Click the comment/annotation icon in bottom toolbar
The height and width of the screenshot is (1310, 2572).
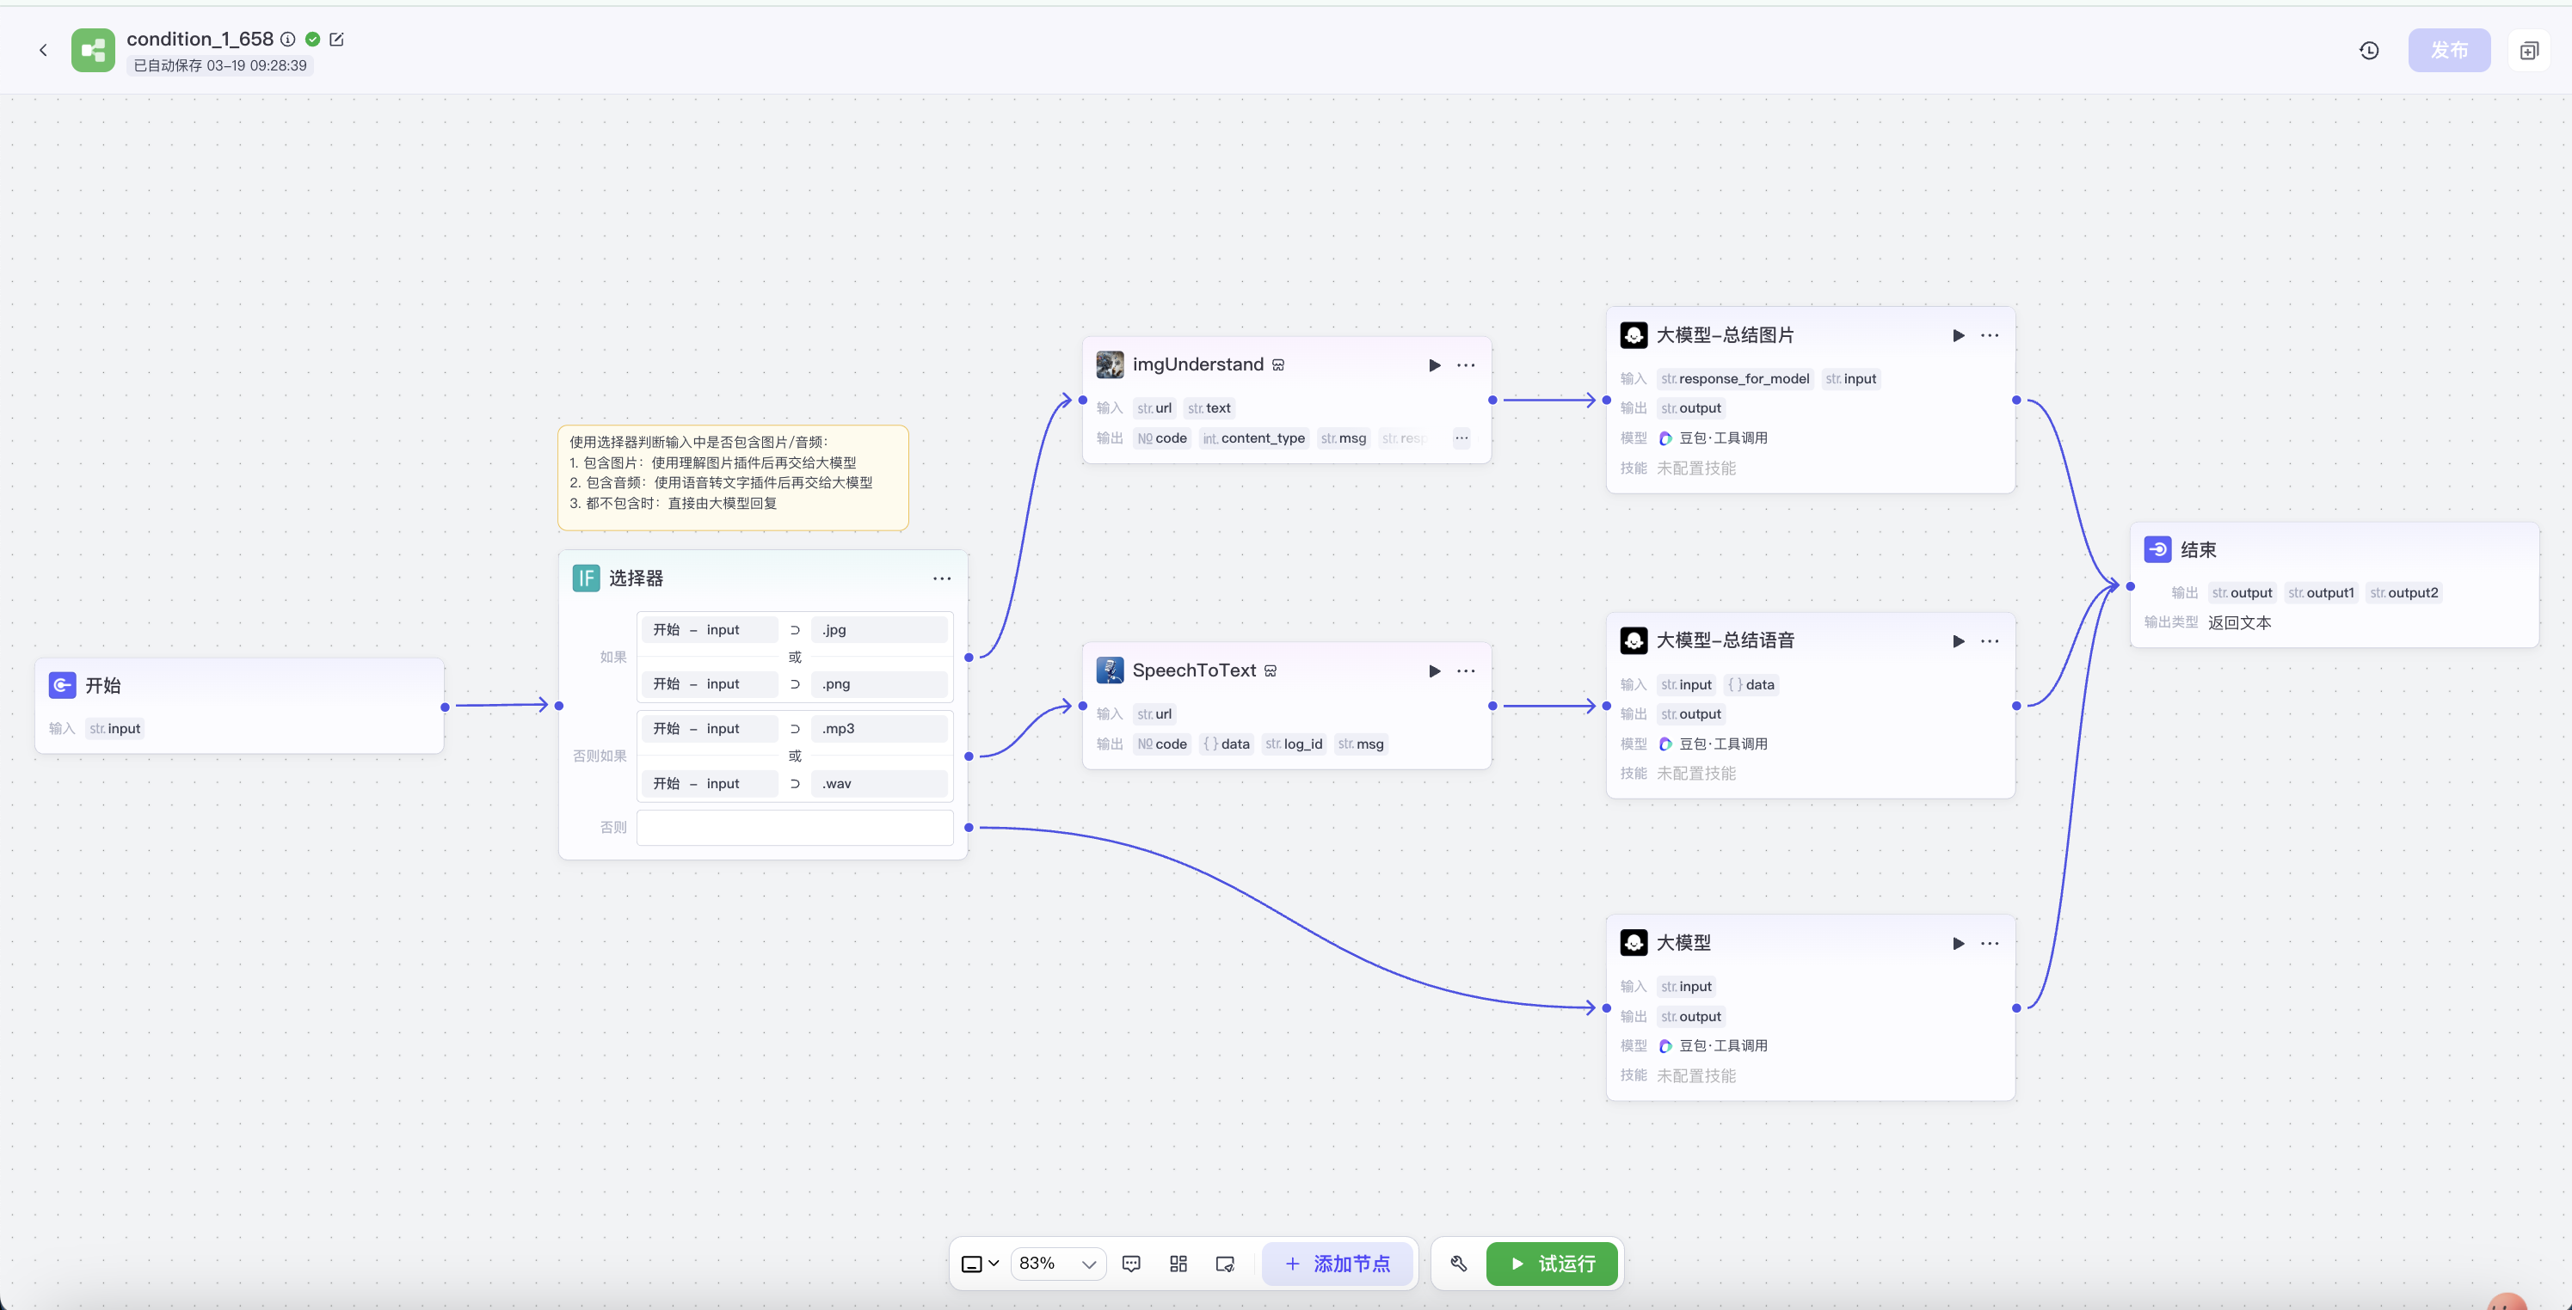(x=1131, y=1263)
